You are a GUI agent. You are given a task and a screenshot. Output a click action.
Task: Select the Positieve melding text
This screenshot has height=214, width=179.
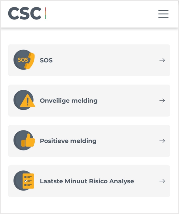pos(68,141)
